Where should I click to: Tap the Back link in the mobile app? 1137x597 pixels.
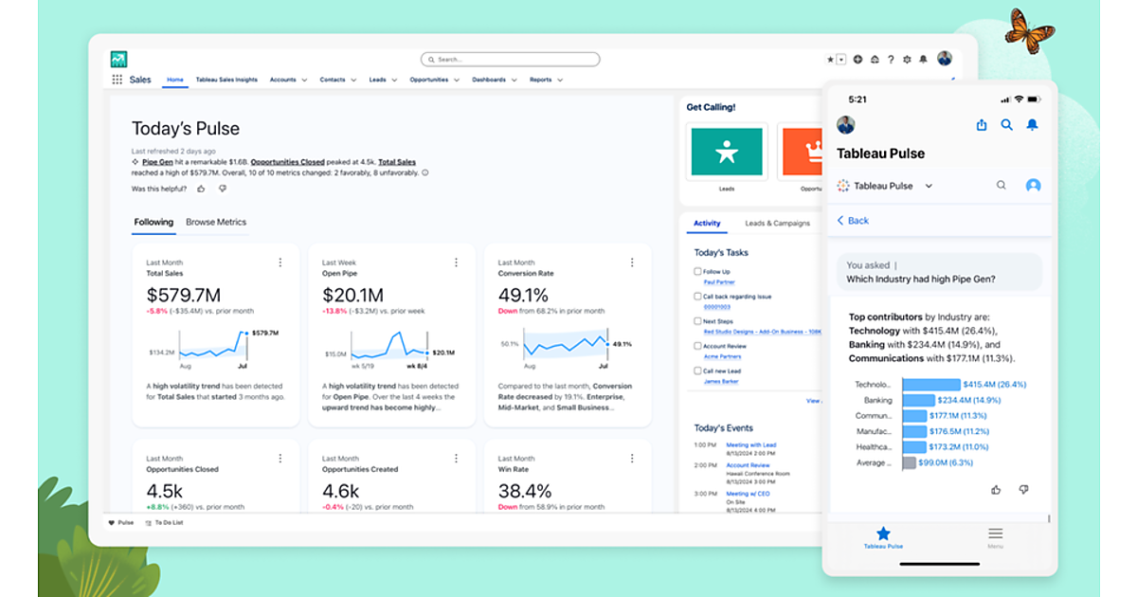click(853, 220)
